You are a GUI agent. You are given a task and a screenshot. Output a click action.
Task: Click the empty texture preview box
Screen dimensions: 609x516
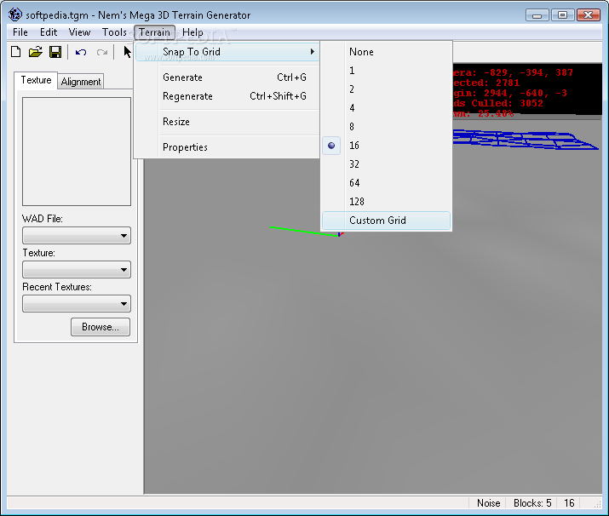pyautogui.click(x=77, y=152)
